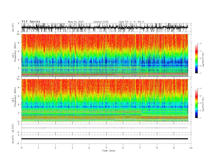Click time axis tick label "8"
The height and width of the screenshot is (166, 215).
point(157,148)
